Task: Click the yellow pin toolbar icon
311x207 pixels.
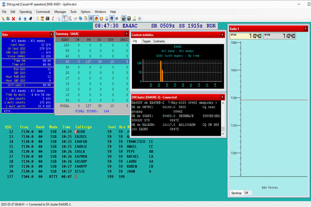Action: pos(134,19)
